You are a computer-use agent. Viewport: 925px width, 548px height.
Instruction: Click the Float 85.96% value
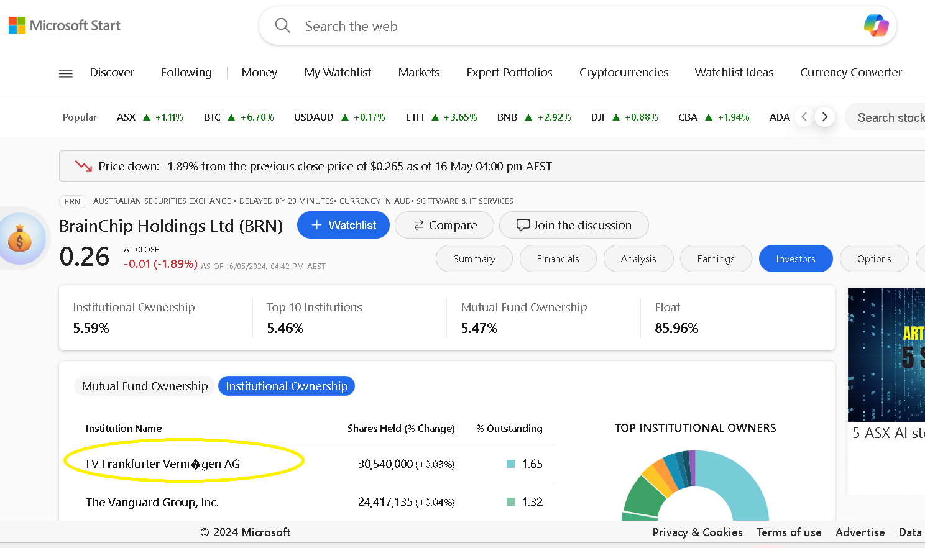tap(676, 328)
